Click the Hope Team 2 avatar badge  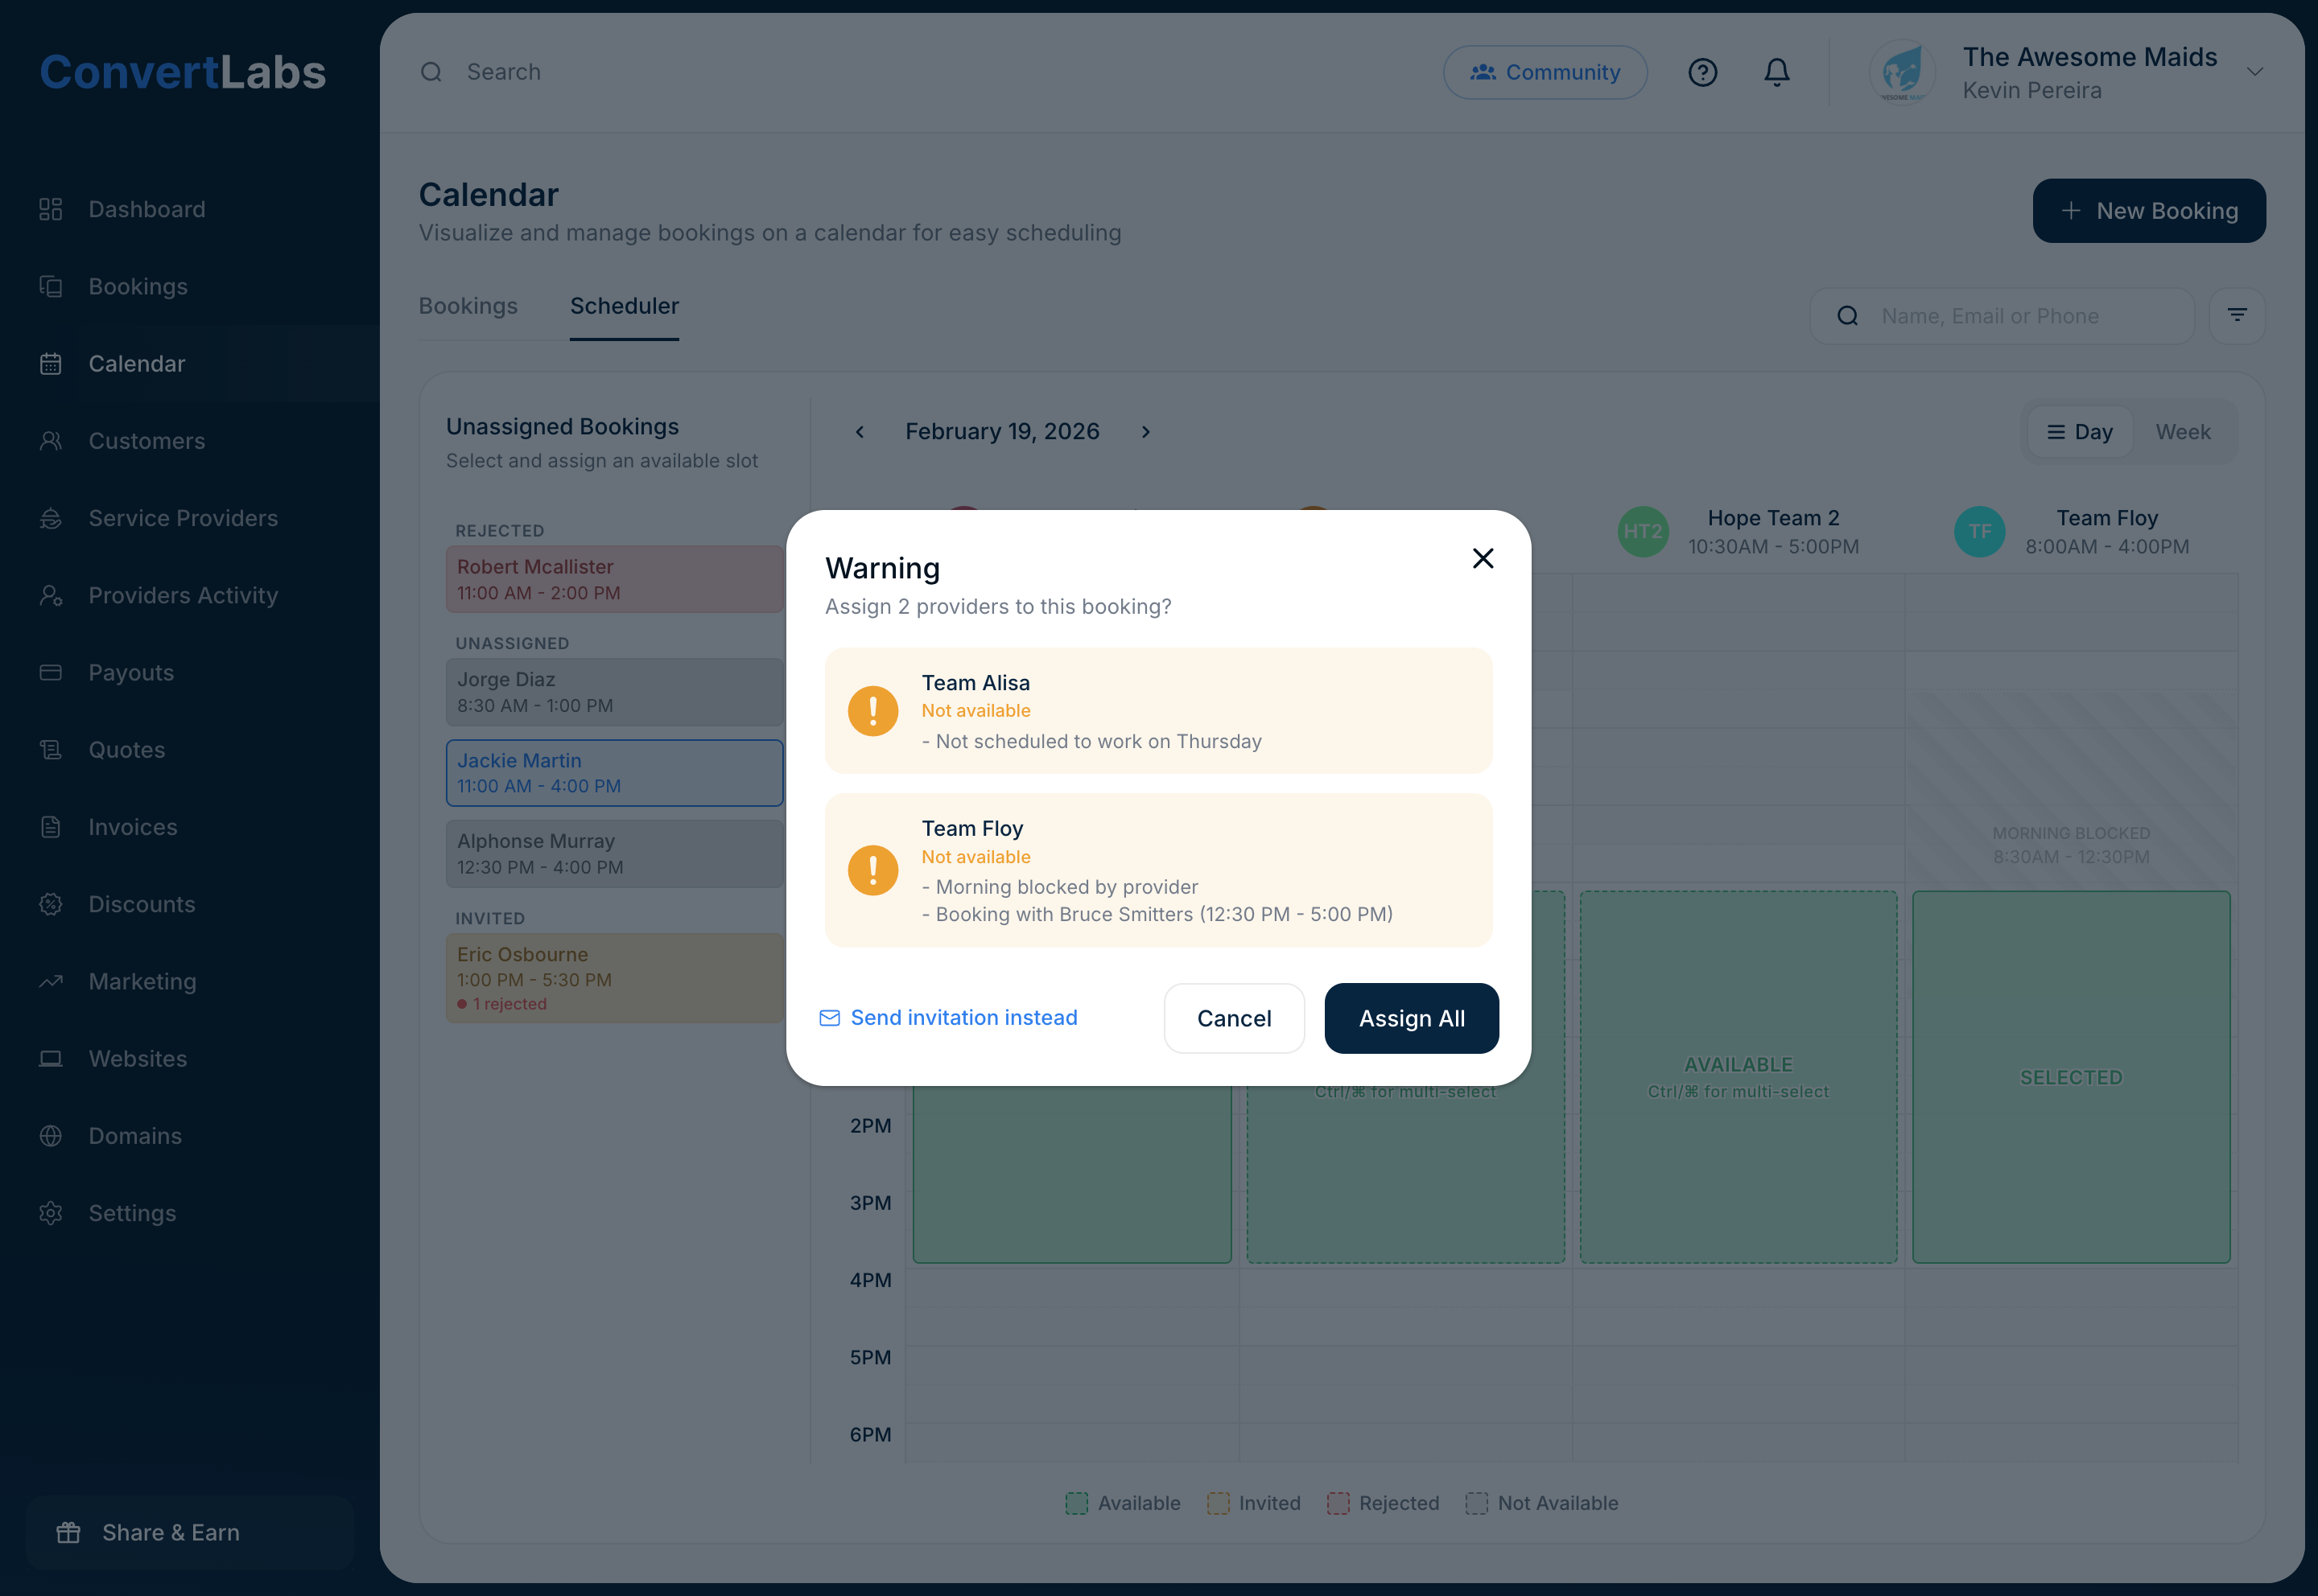[1642, 532]
